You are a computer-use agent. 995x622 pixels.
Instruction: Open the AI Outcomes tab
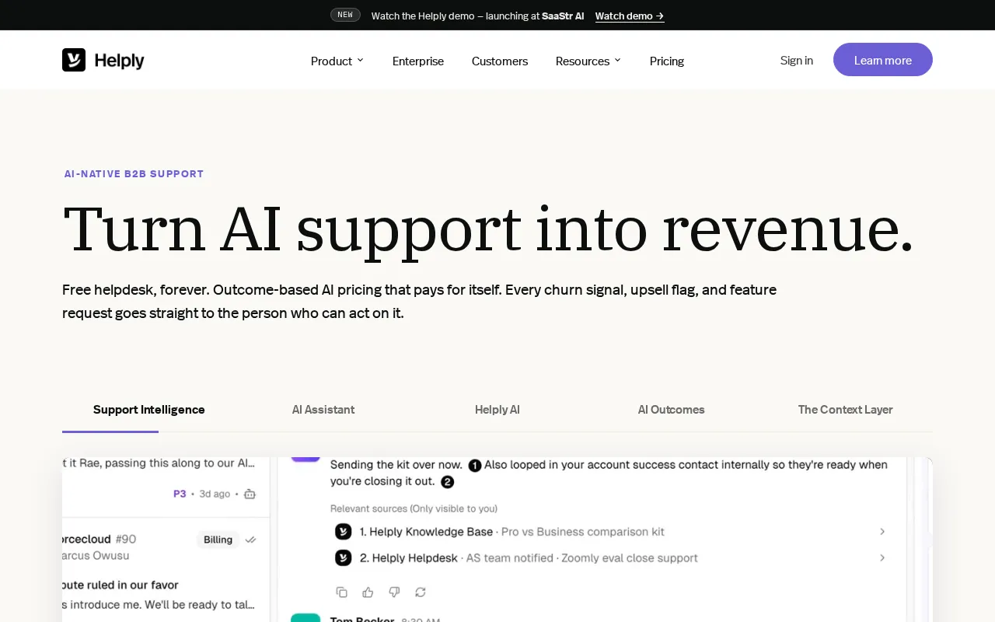click(x=672, y=410)
